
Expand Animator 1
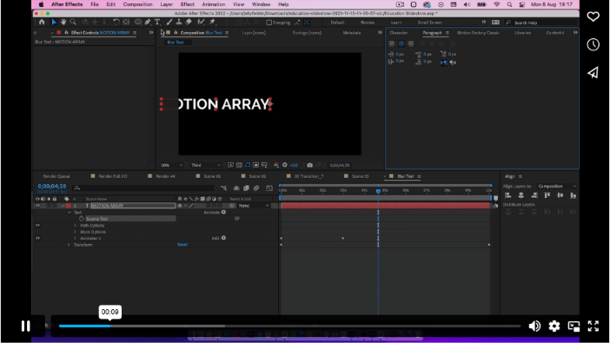[x=76, y=238]
